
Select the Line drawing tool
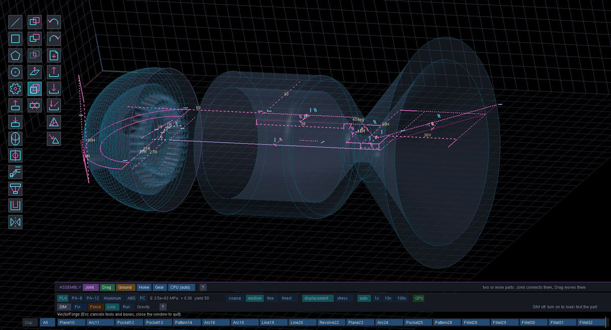tap(16, 22)
